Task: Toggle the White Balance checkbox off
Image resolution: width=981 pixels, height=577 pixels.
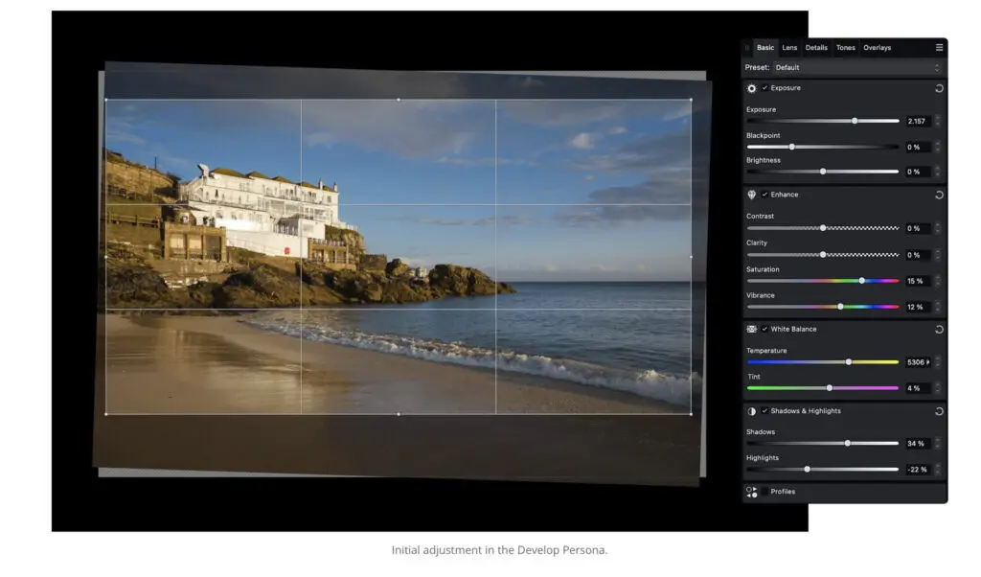Action: coord(764,329)
